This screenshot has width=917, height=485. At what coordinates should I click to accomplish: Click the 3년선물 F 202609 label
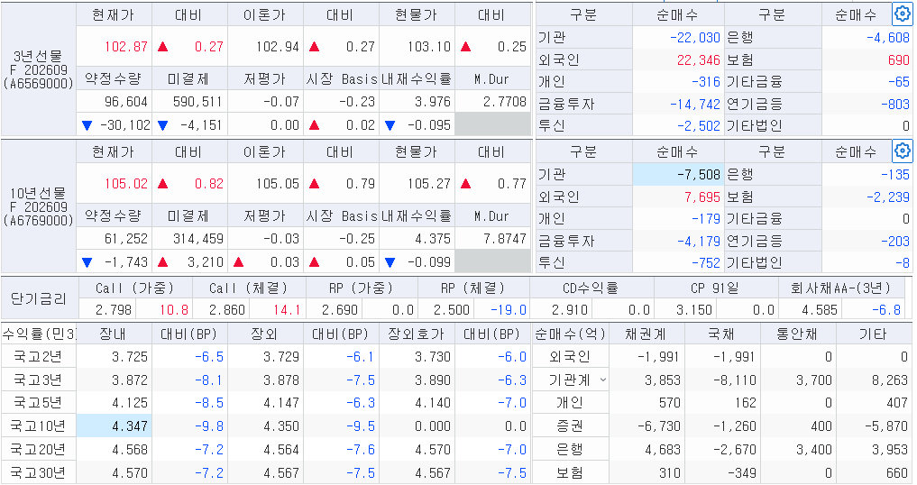click(39, 70)
